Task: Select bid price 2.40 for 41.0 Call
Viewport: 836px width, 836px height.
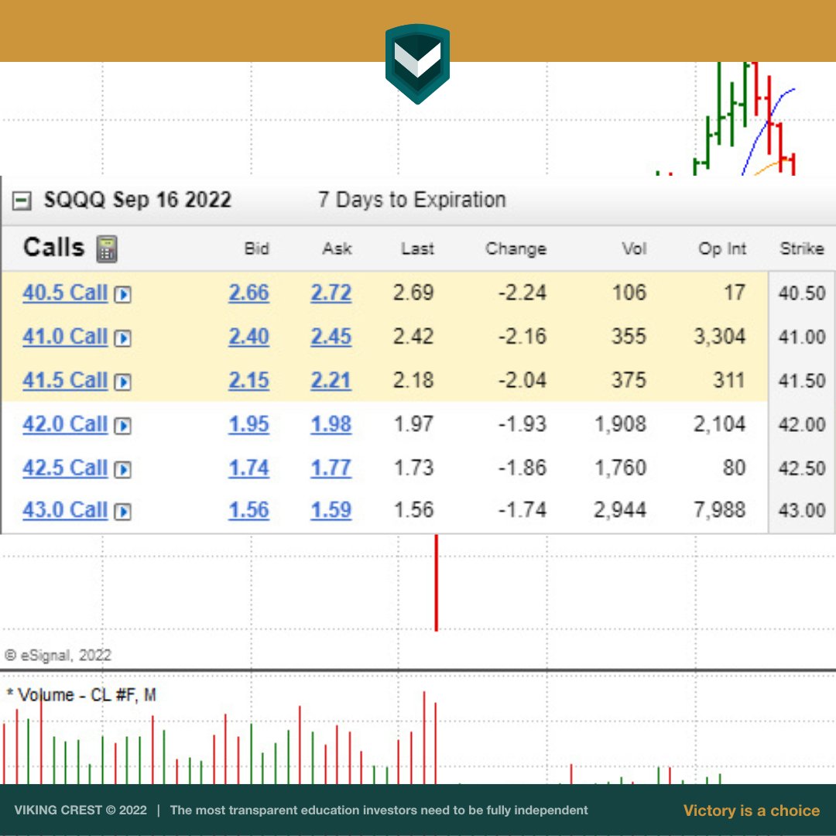Action: (249, 337)
